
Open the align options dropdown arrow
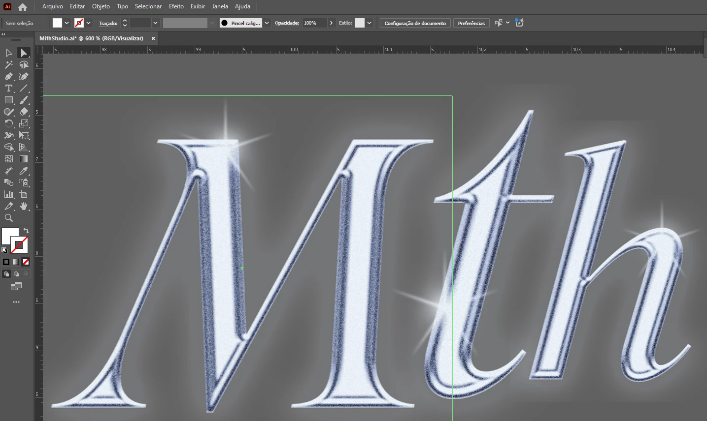(x=507, y=23)
